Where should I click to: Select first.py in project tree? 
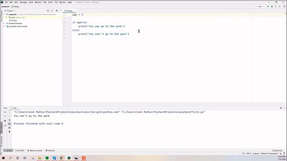13,21
